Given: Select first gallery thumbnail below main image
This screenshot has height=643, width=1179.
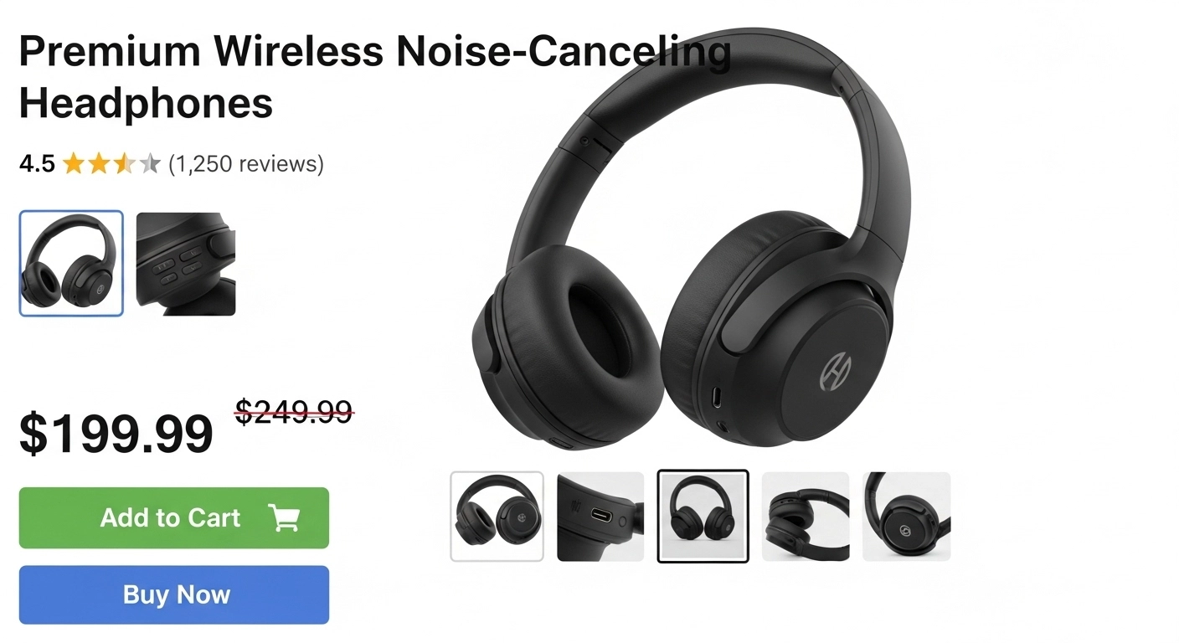Looking at the screenshot, I should (497, 517).
